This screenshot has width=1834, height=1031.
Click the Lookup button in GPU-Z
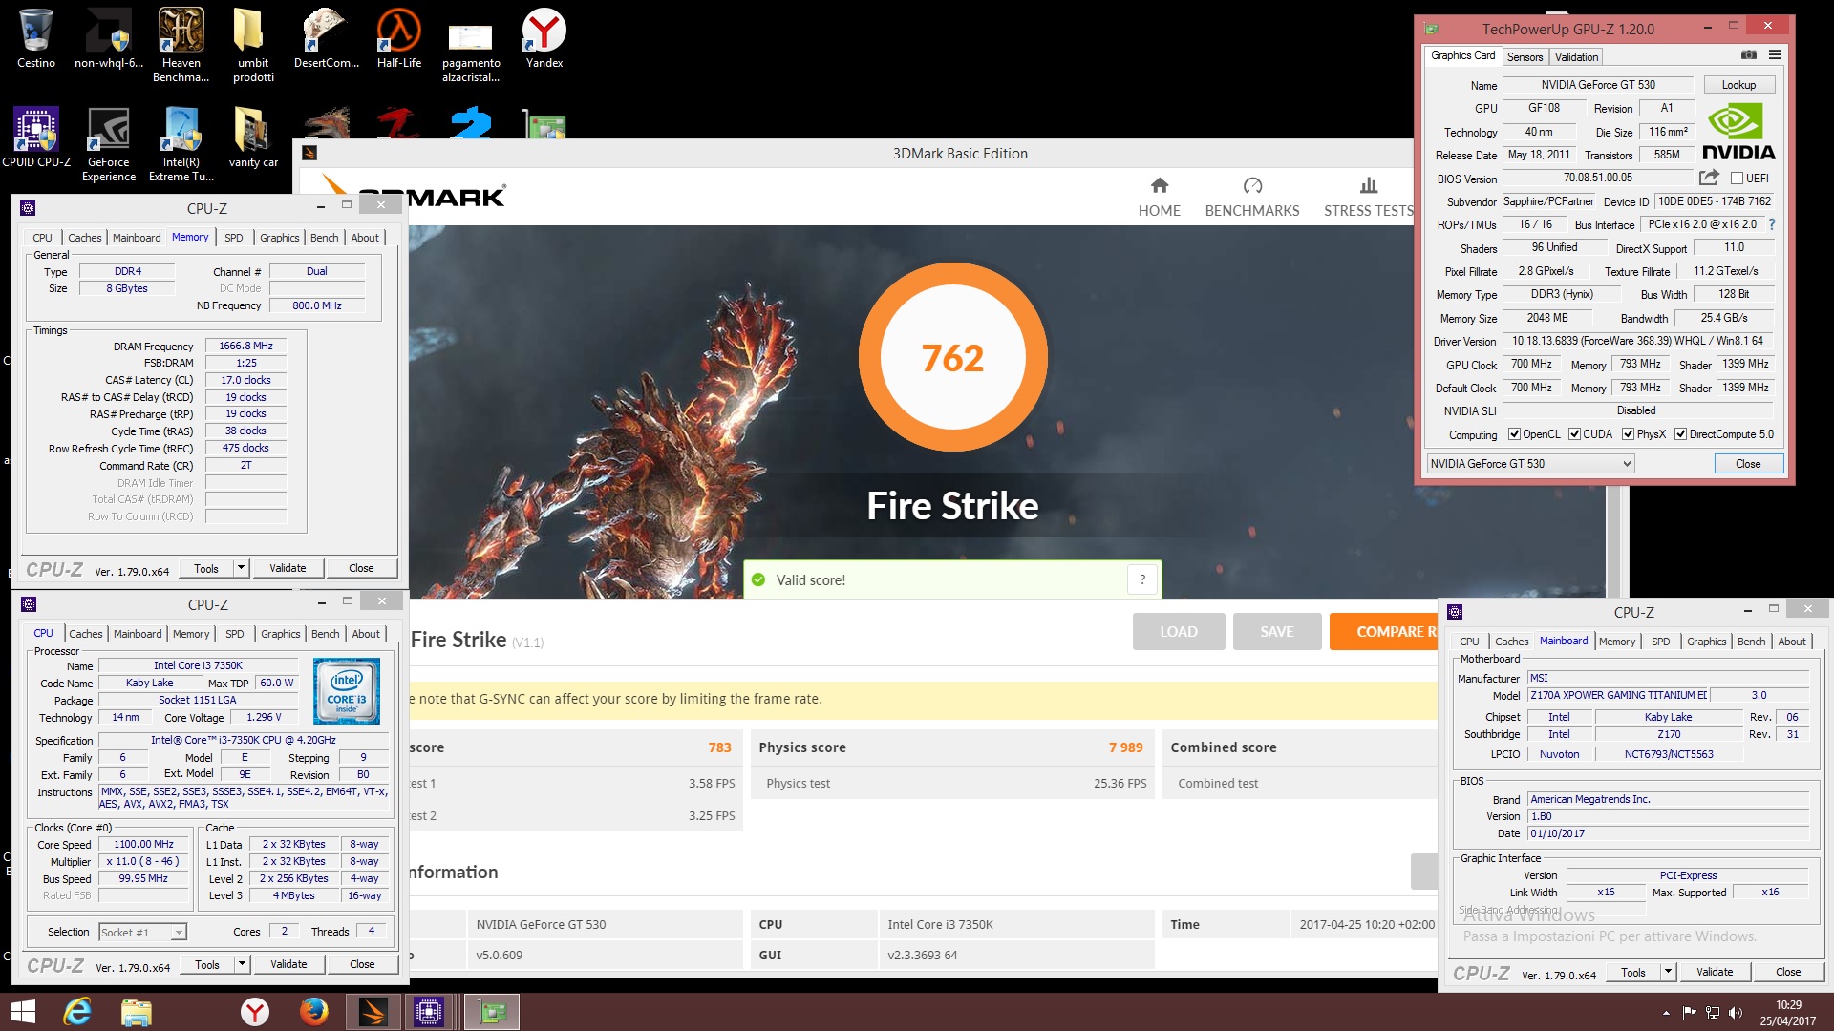pos(1738,85)
